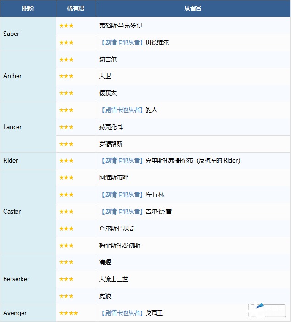Image resolution: width=291 pixels, height=322 pixels.
Task: Click the four-star rating in Avenger row
Action: coord(68,313)
